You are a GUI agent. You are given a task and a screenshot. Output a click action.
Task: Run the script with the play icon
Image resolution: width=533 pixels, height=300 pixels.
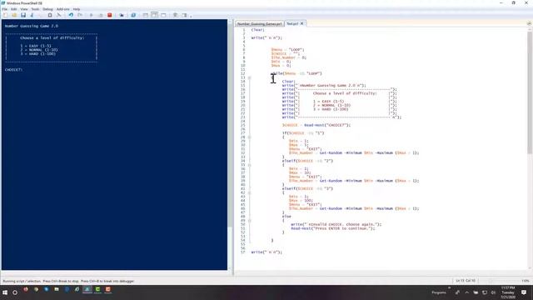pyautogui.click(x=91, y=15)
